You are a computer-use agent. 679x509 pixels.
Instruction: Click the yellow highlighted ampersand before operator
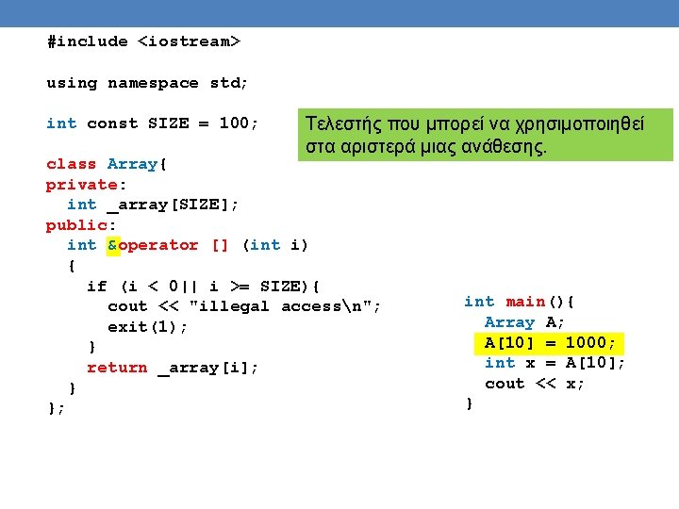coord(113,245)
